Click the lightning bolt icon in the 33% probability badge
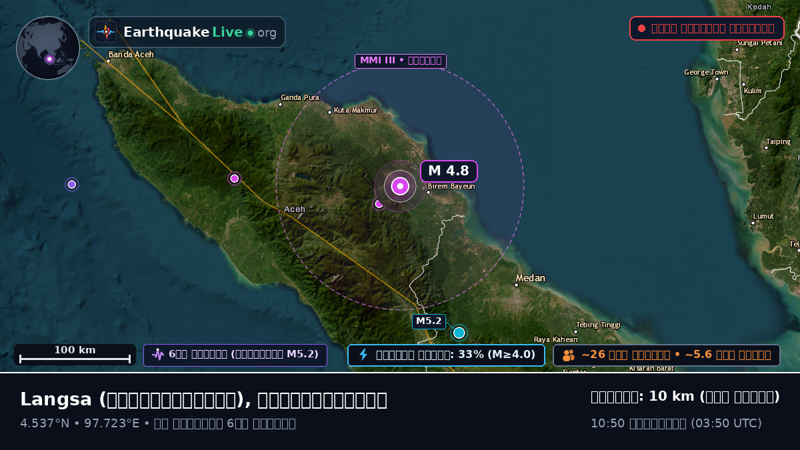 363,355
